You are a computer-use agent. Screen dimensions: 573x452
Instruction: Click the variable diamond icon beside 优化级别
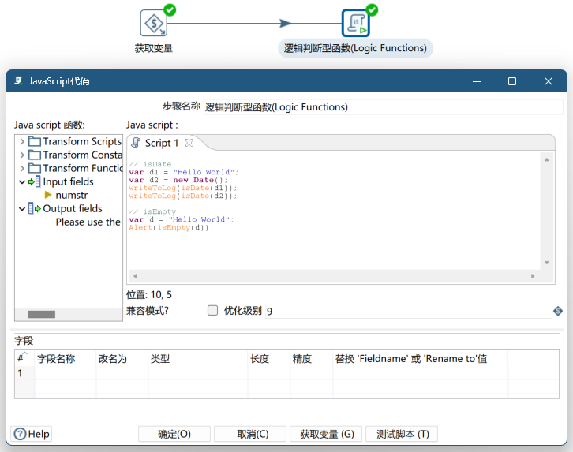558,311
